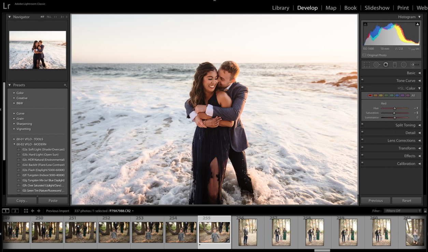Select the Spot Removal tool
Viewport: 428px width, 252px height.
coord(376,64)
